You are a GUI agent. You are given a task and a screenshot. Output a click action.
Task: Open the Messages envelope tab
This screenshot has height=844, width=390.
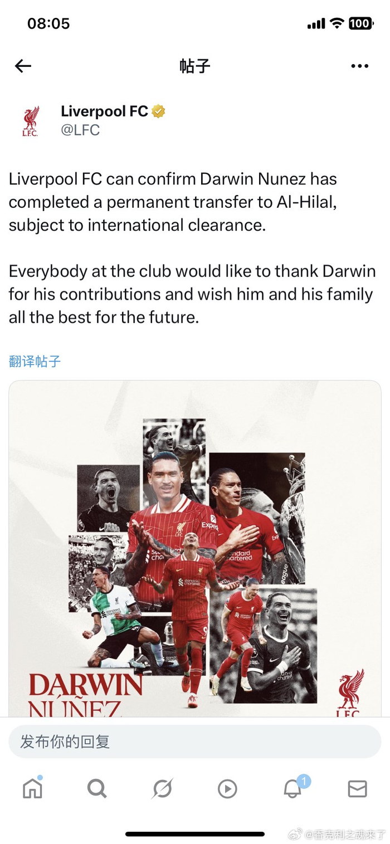click(x=357, y=788)
